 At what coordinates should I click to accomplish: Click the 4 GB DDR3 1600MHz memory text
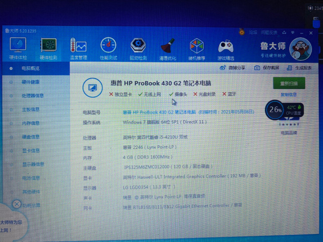pos(148,157)
